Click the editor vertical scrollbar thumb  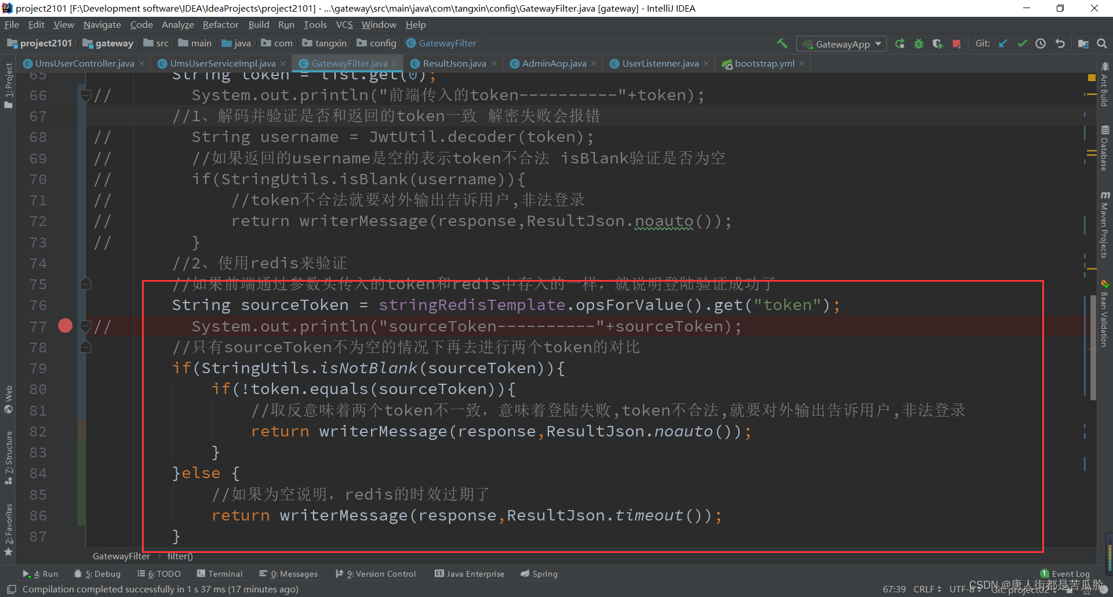click(x=1093, y=348)
